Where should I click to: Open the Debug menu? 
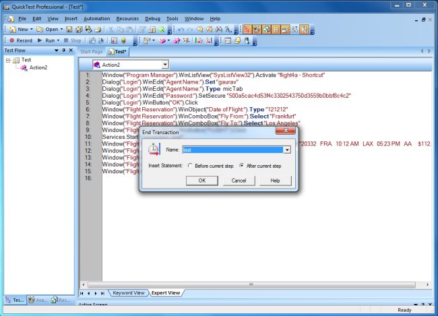152,19
